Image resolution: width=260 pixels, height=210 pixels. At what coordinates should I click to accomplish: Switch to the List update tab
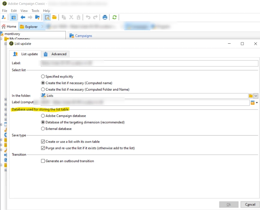click(25, 54)
